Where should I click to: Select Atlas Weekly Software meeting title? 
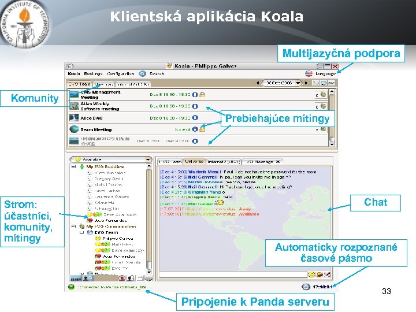[x=100, y=106]
